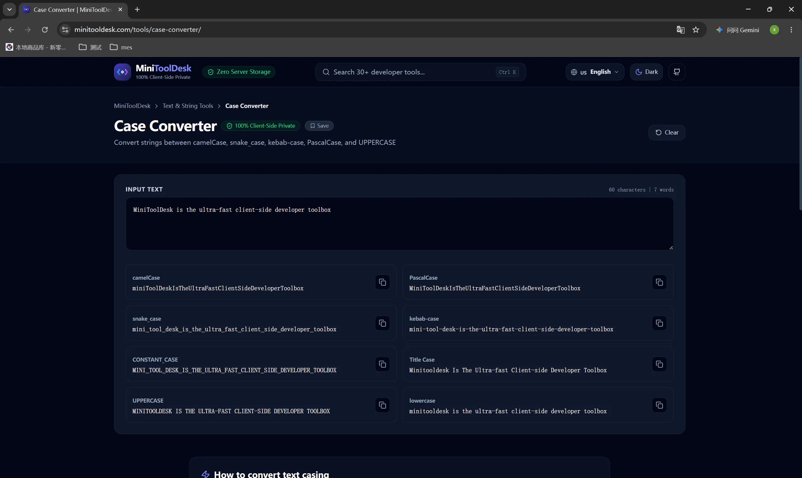Open the English language dropdown
The height and width of the screenshot is (478, 802).
(x=595, y=72)
